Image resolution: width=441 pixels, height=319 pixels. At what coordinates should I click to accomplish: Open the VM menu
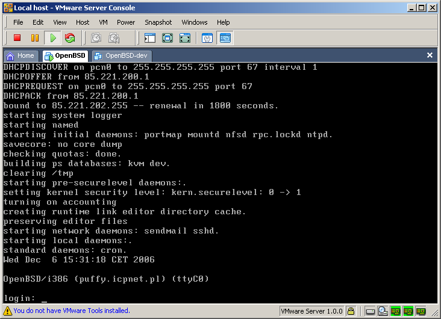pyautogui.click(x=103, y=22)
